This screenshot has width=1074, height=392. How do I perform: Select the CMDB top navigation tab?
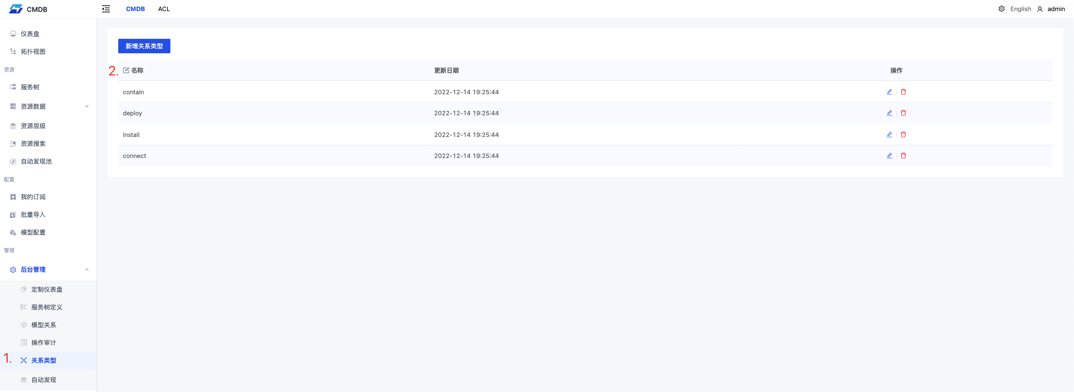(135, 9)
